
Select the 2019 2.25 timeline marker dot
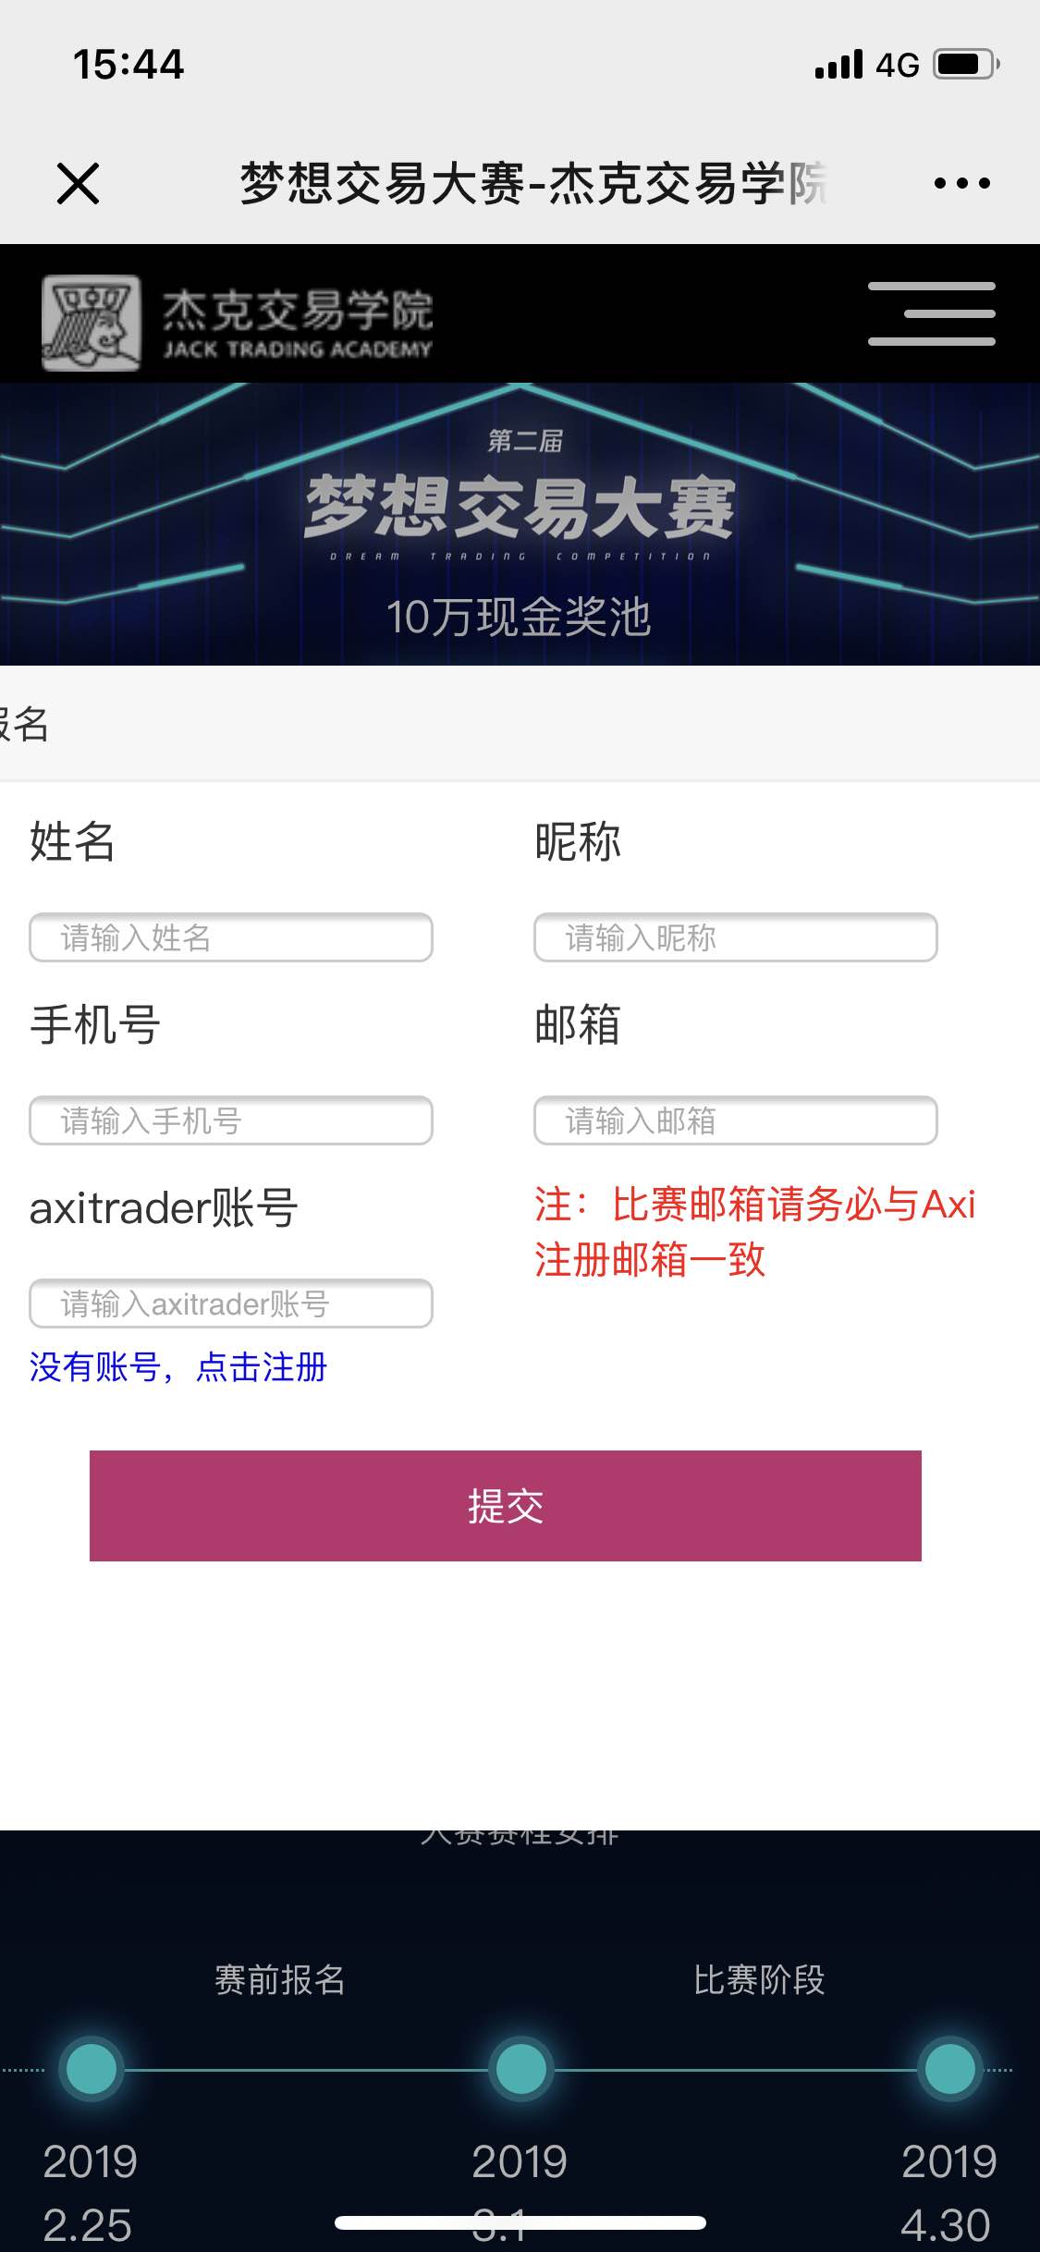click(x=92, y=2069)
